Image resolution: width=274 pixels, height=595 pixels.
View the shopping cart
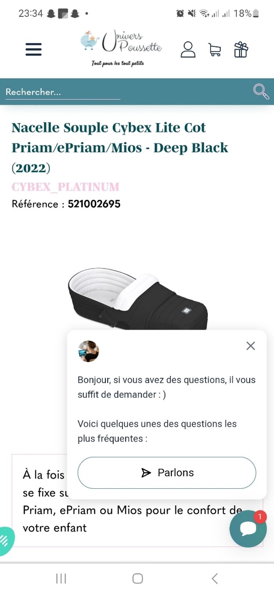click(215, 50)
